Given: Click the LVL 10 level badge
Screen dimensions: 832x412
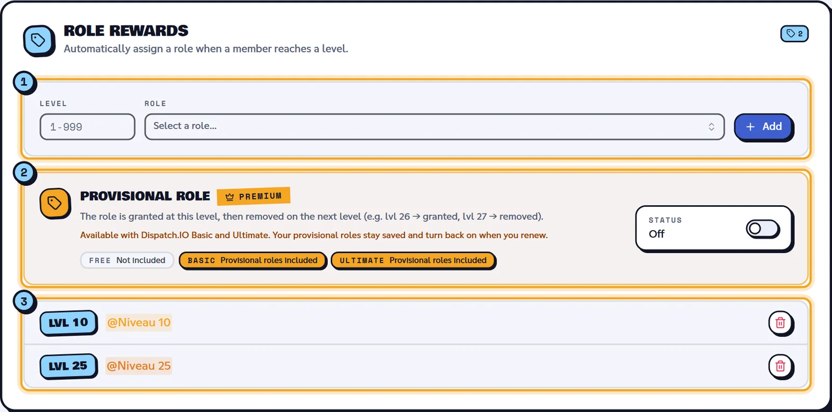Looking at the screenshot, I should (68, 323).
